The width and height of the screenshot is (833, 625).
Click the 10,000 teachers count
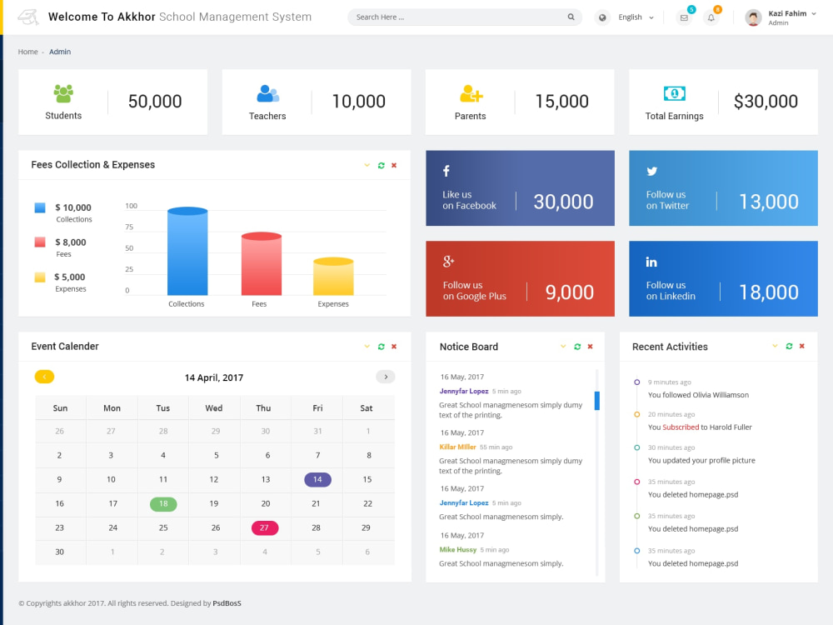[358, 102]
